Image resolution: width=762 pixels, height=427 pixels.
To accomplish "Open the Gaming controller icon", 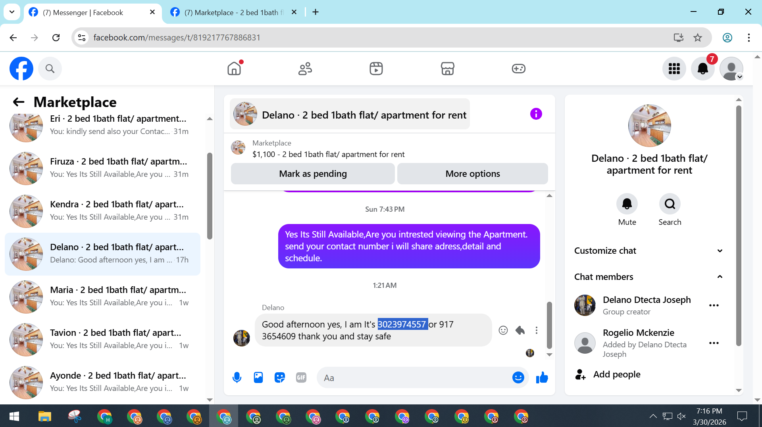I will pyautogui.click(x=518, y=69).
